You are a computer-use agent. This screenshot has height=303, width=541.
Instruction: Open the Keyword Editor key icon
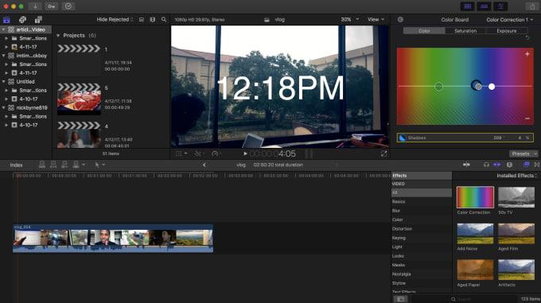pyautogui.click(x=52, y=6)
